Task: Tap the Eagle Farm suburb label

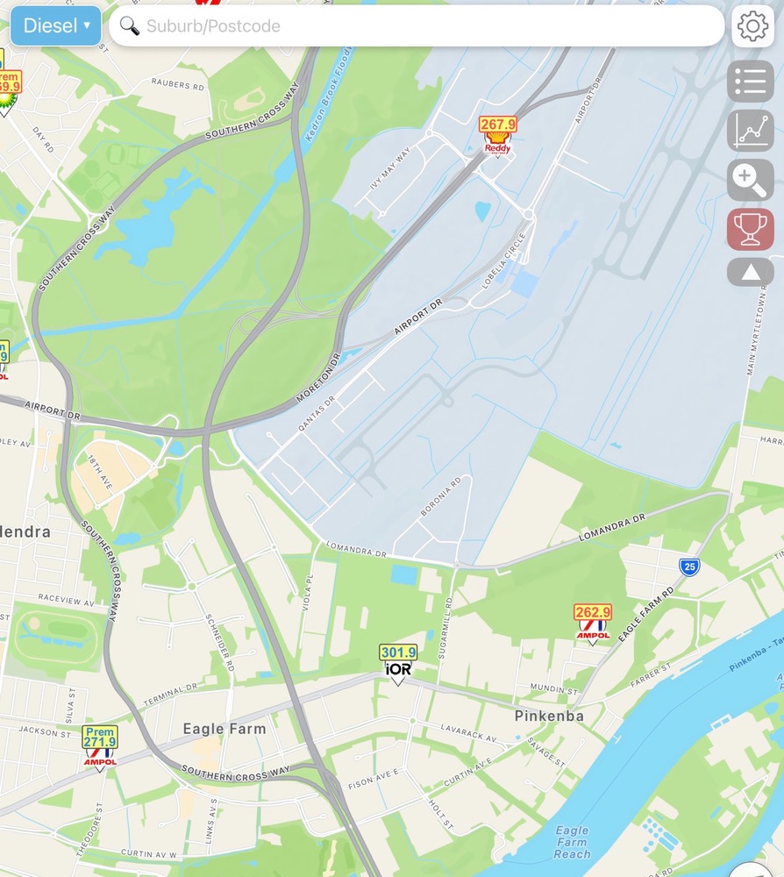Action: (x=225, y=729)
